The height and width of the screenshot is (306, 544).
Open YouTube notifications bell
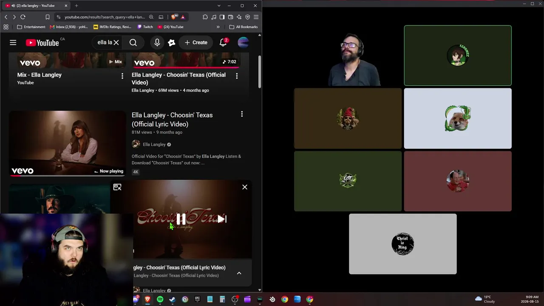click(223, 42)
